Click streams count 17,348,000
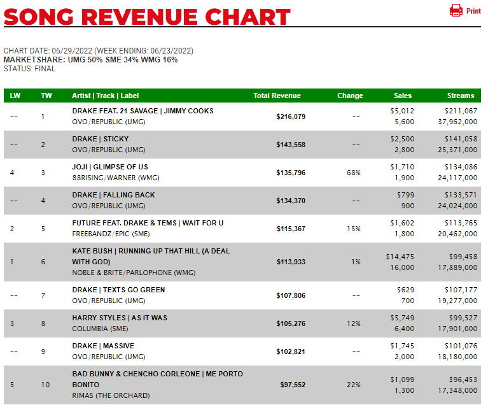Screen dimensions: 488x405 click(457, 390)
